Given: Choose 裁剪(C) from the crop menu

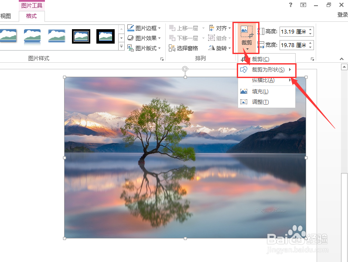Looking at the screenshot, I should [x=266, y=59].
